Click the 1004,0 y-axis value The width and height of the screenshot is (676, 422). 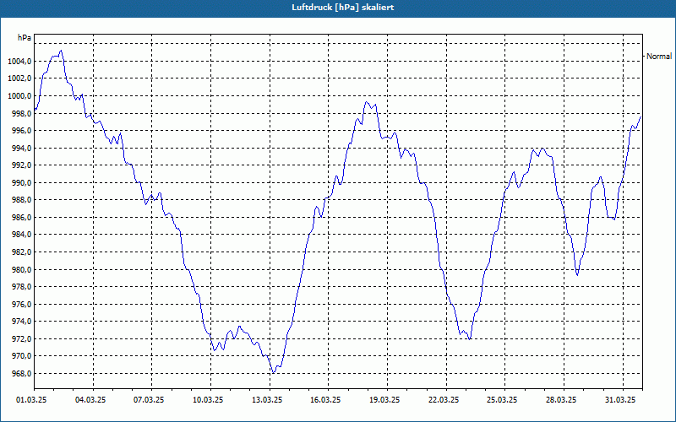pyautogui.click(x=19, y=61)
